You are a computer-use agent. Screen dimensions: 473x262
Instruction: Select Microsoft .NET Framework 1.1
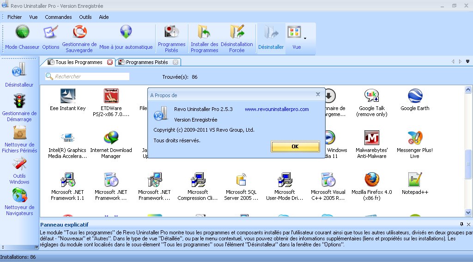(67, 186)
